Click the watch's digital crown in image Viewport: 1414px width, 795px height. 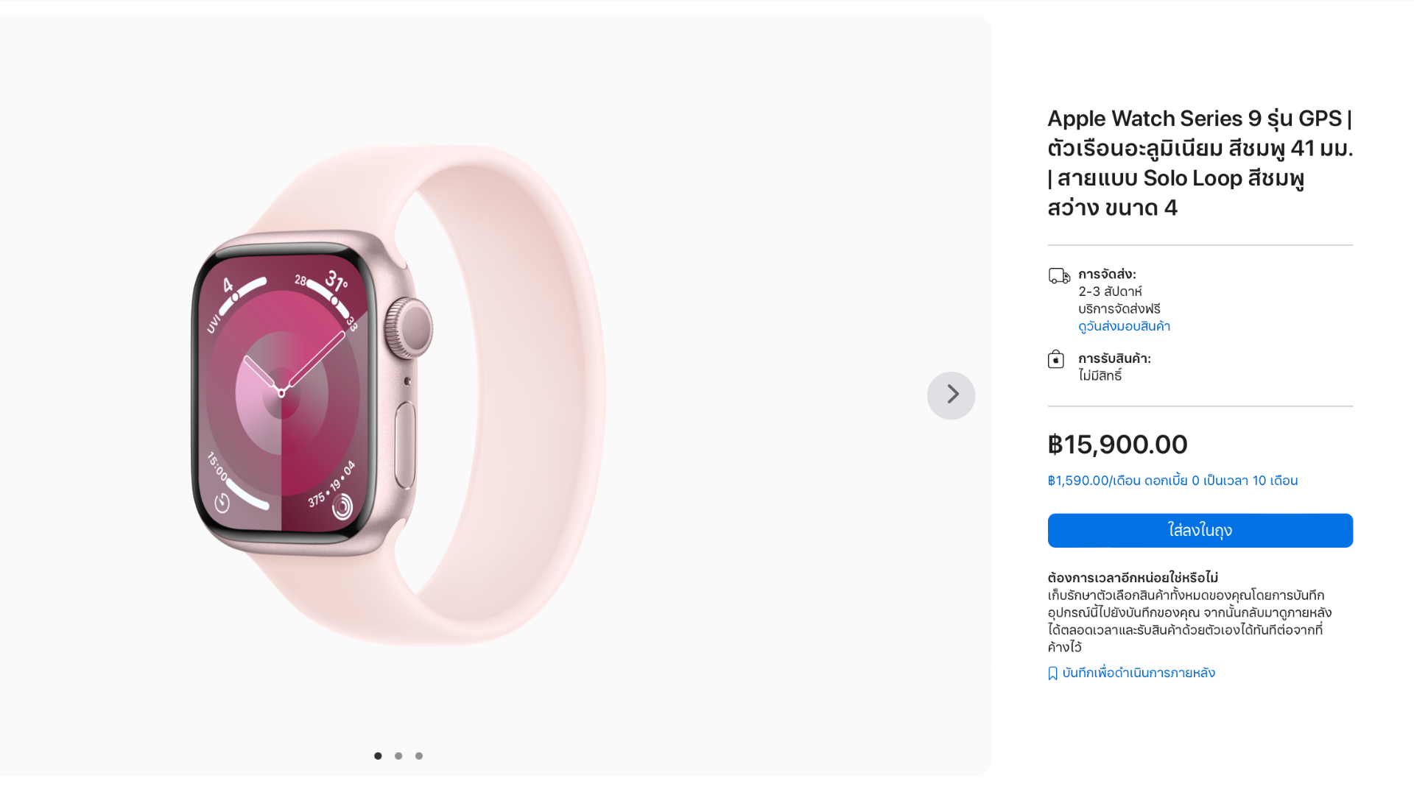[409, 328]
